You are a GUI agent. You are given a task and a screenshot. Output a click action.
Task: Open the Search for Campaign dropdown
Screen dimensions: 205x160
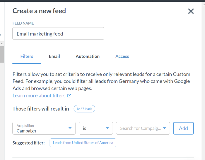point(141,128)
